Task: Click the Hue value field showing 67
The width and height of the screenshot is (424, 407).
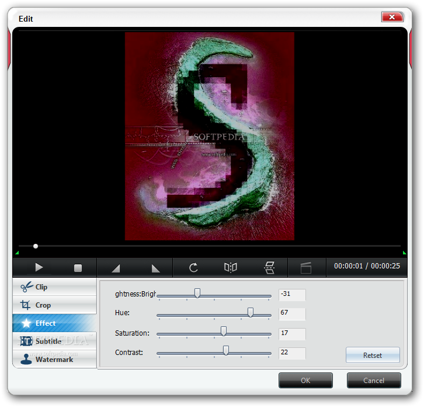Action: [292, 314]
